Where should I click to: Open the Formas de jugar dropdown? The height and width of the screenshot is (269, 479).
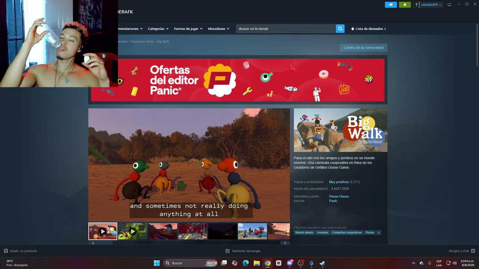point(188,29)
